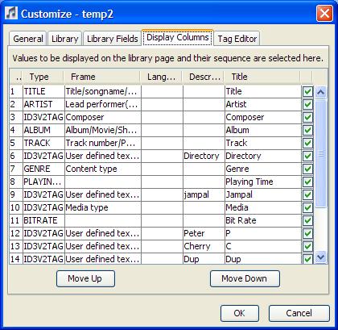Uncheck the Title row checkbox
Screen dimensions: 338x330
[307, 92]
